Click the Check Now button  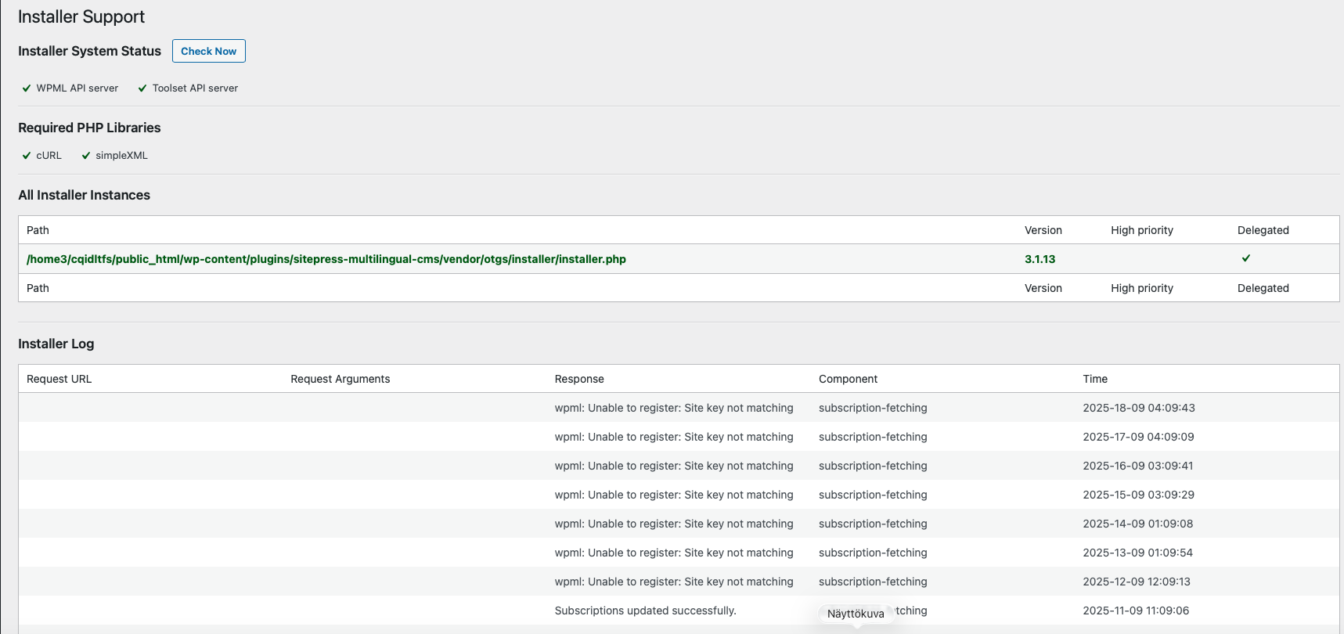(x=208, y=51)
